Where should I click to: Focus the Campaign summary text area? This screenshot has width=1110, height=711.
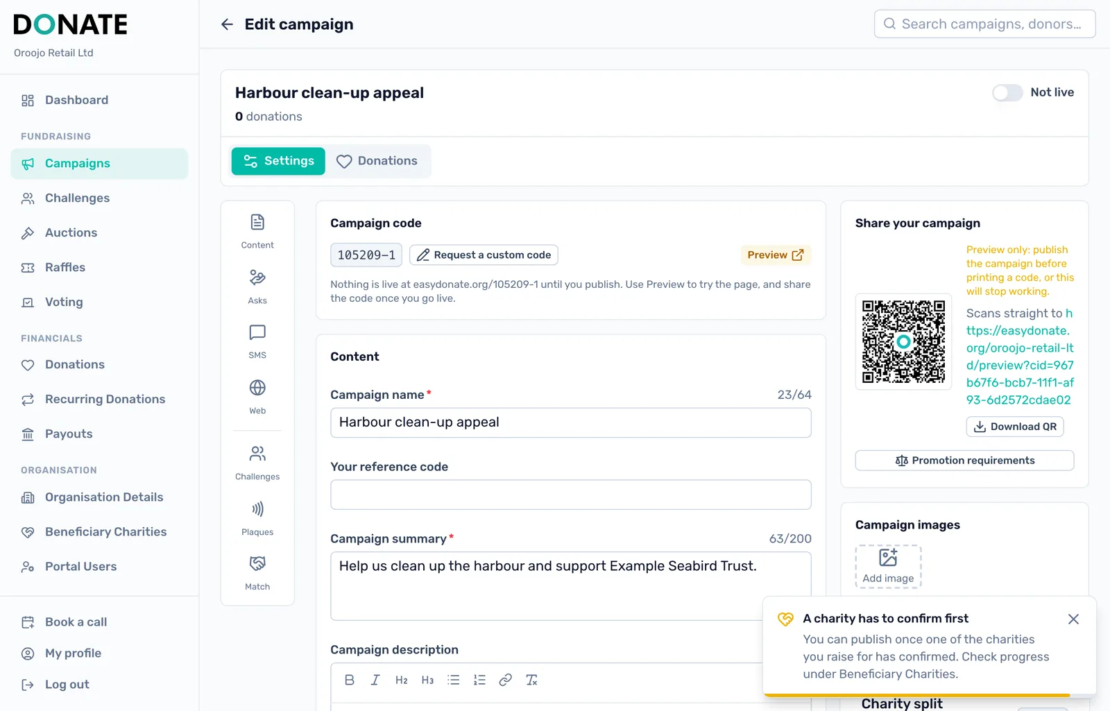tap(571, 586)
